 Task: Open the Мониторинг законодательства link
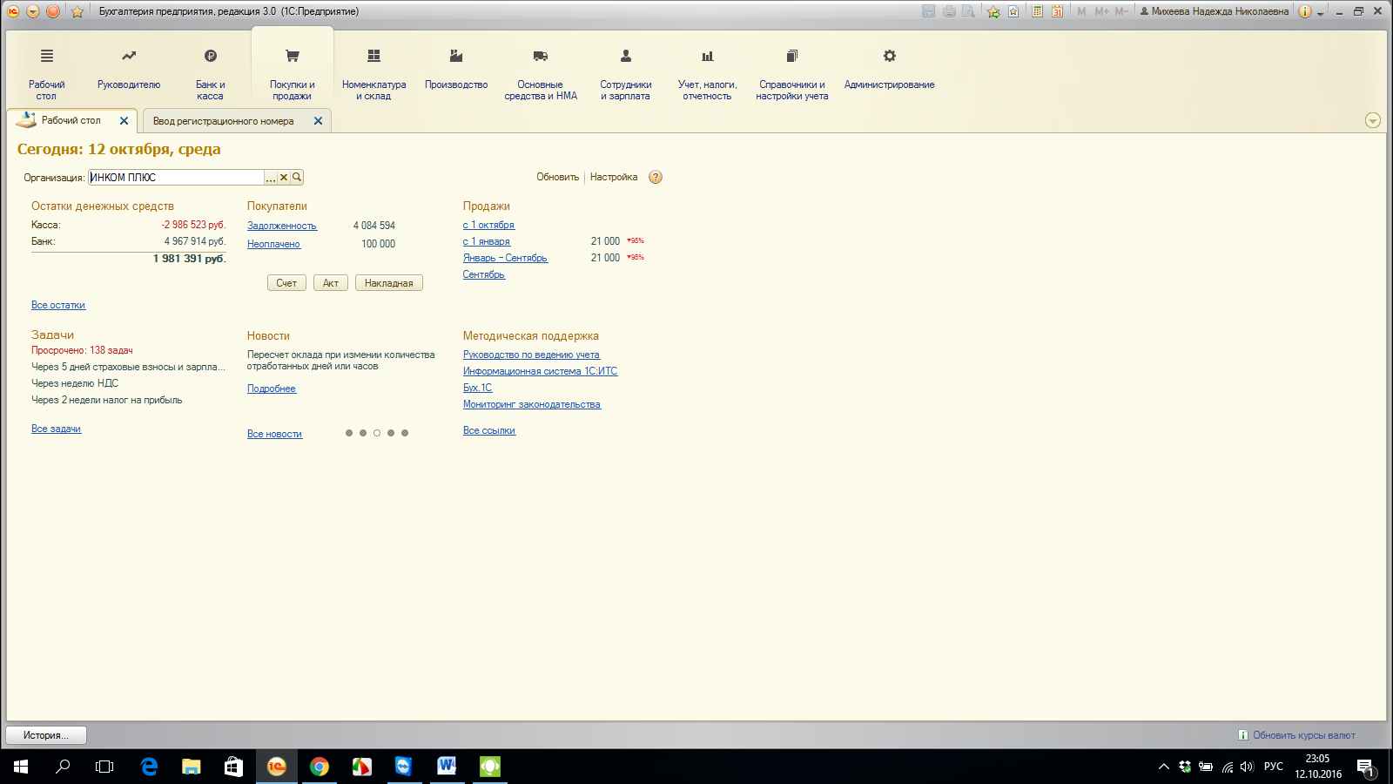tap(532, 404)
